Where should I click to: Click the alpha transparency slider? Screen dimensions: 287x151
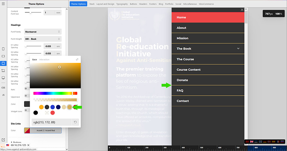click(55, 100)
